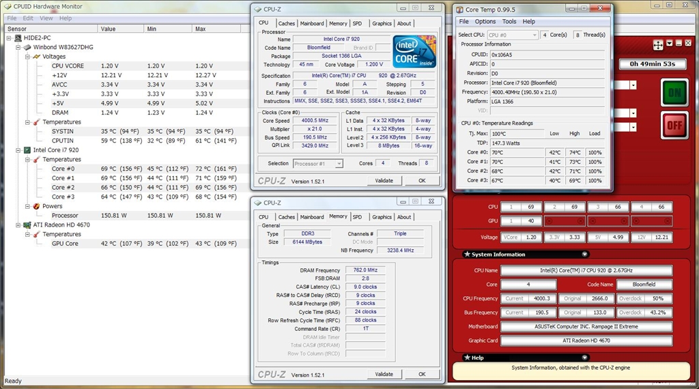Viewport: 699px width, 389px height.
Task: Open the Select CPU dropdown in Core Temp
Action: pos(533,35)
